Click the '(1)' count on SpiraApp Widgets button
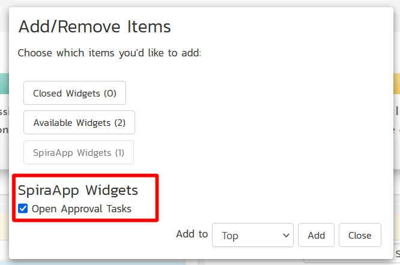 click(118, 152)
